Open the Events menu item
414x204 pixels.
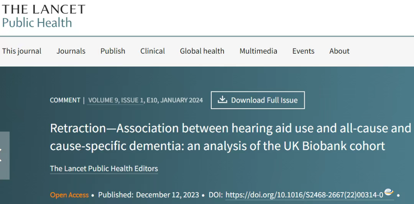(x=303, y=51)
